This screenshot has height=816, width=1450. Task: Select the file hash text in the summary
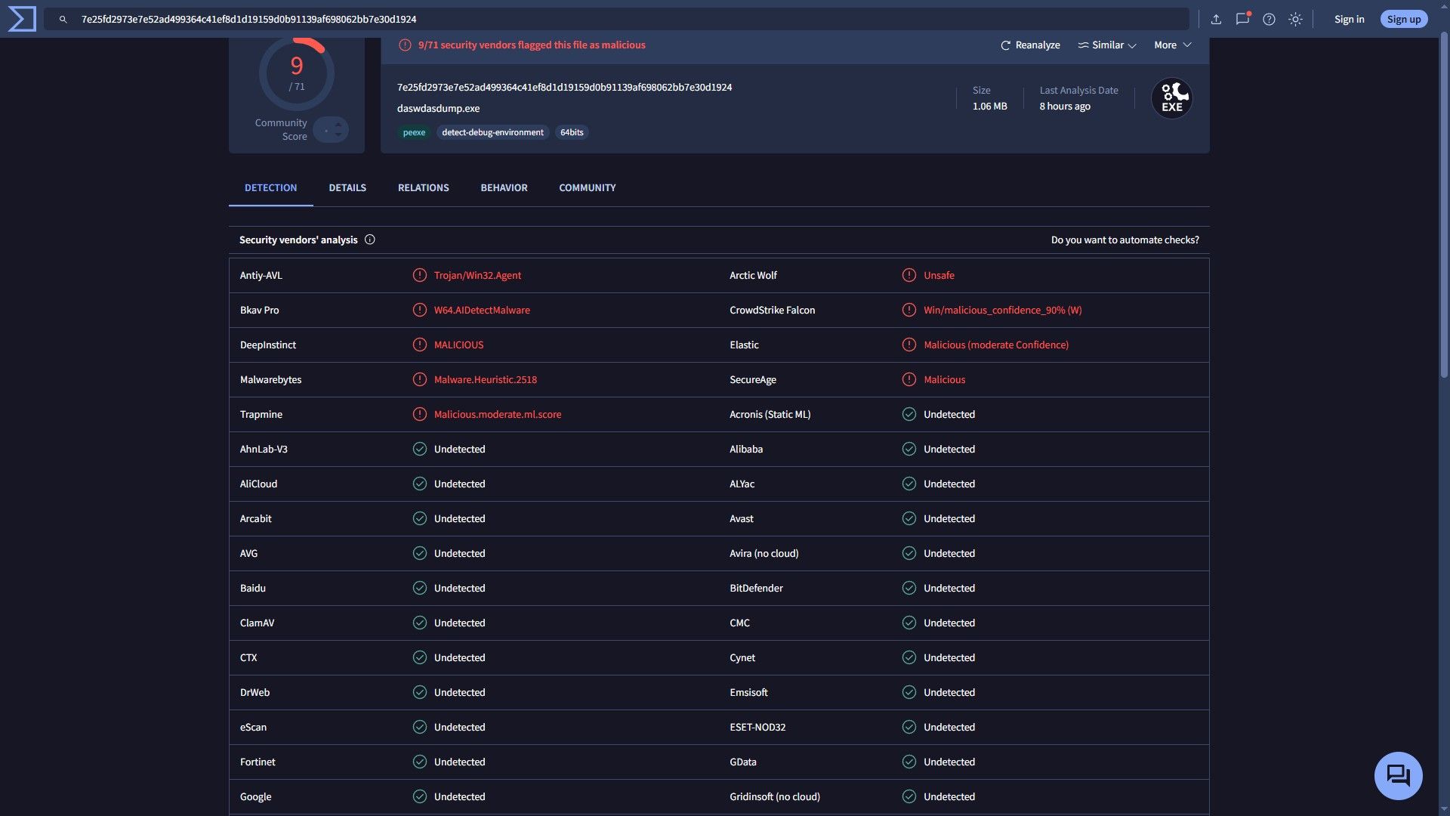(x=564, y=88)
